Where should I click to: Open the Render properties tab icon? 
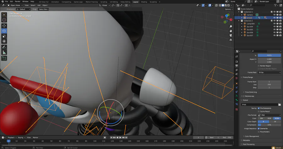[x=236, y=61]
